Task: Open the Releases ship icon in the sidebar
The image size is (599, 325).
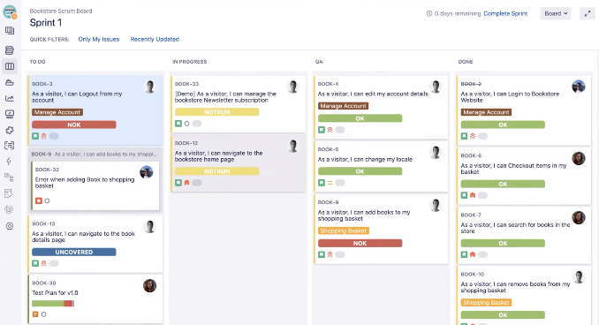Action: (10, 82)
